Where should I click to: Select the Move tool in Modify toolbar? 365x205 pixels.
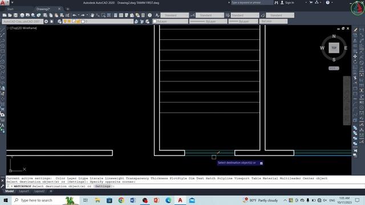[x=355, y=56]
